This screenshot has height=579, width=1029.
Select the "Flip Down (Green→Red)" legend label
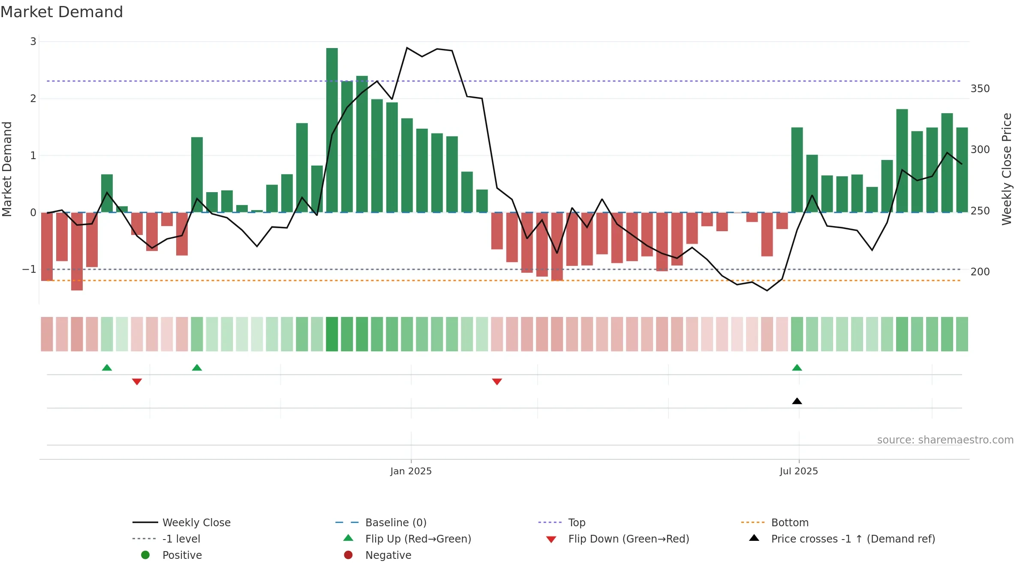pos(629,539)
